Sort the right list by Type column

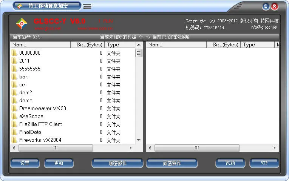(257, 44)
